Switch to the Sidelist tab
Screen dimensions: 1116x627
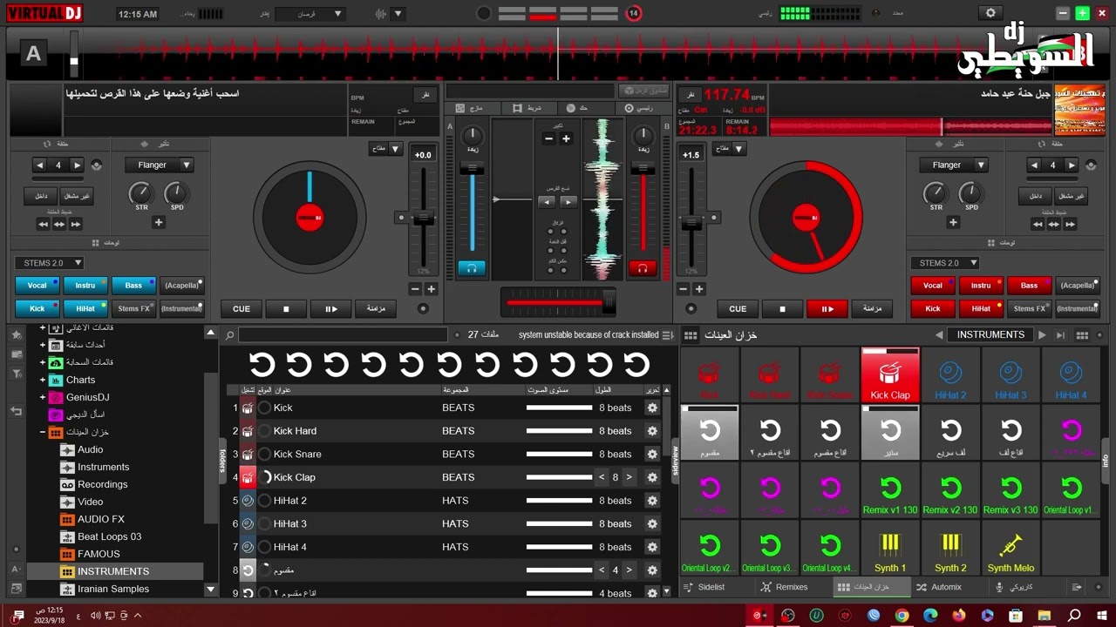705,588
